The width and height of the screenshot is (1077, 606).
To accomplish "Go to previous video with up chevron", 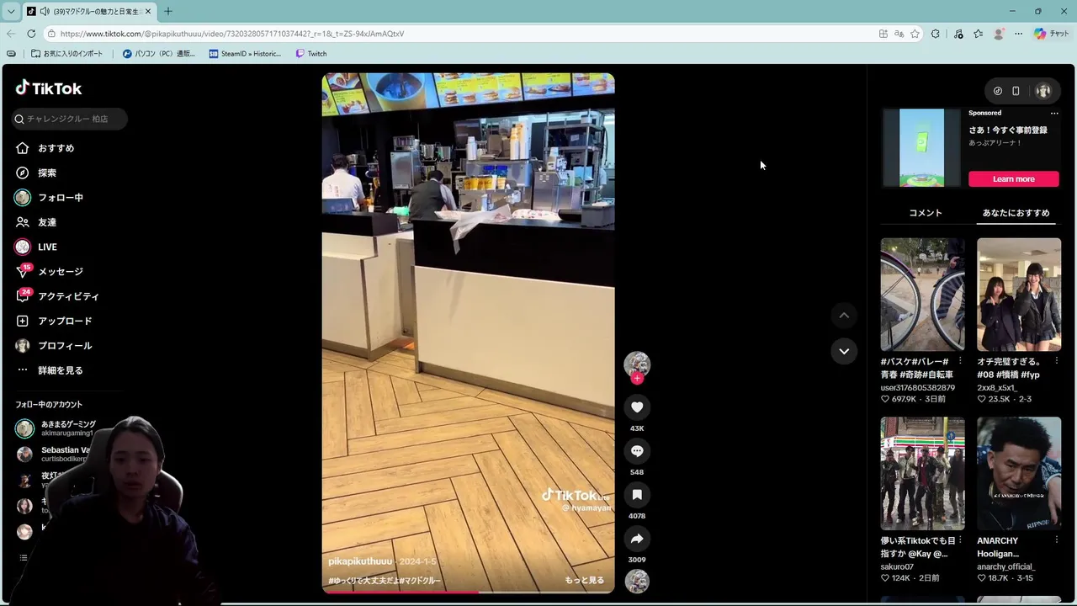I will click(x=844, y=316).
